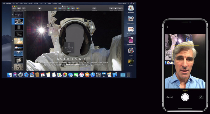Select the SPACE title slide thumbnail
This screenshot has height=114, width=210.
(18, 15)
